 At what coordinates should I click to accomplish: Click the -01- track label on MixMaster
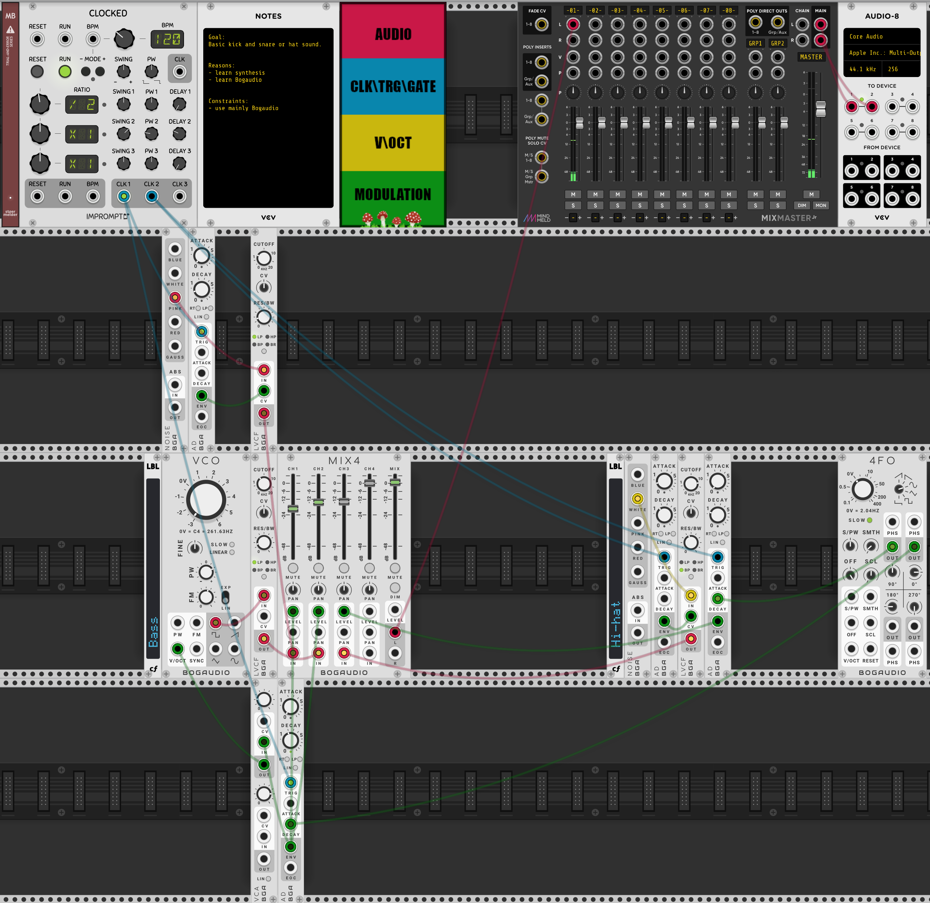[x=573, y=10]
